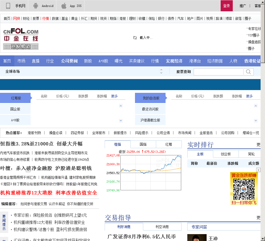Image resolution: width=265 pixels, height=241 pixels.
Task: Click 风险提示 in 热点推荐
Action: [x=142, y=133]
